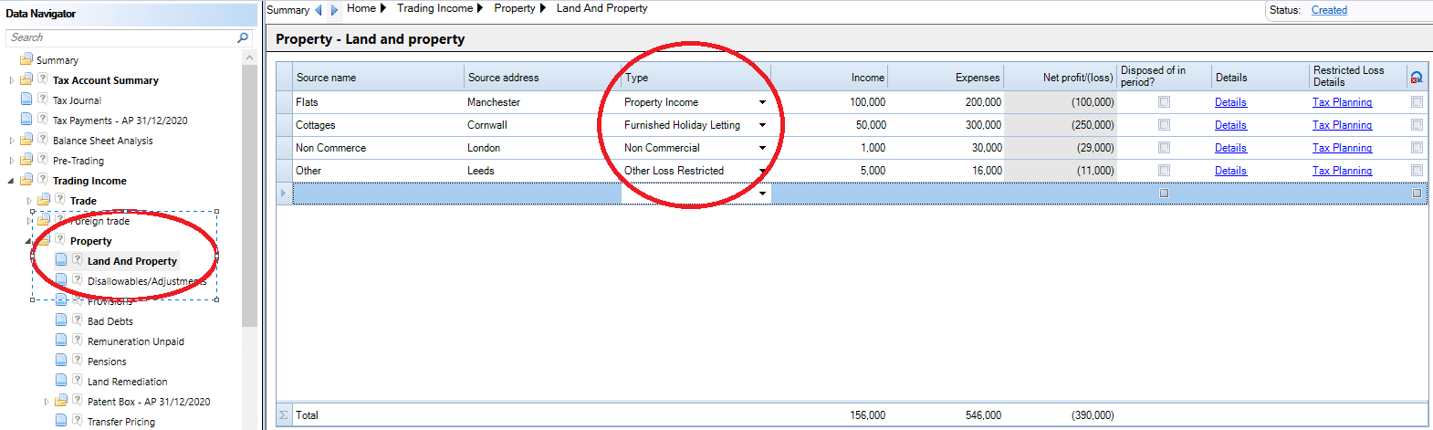1433x430 pixels.
Task: Open the Type dropdown for Non Commerce row
Action: click(x=762, y=148)
